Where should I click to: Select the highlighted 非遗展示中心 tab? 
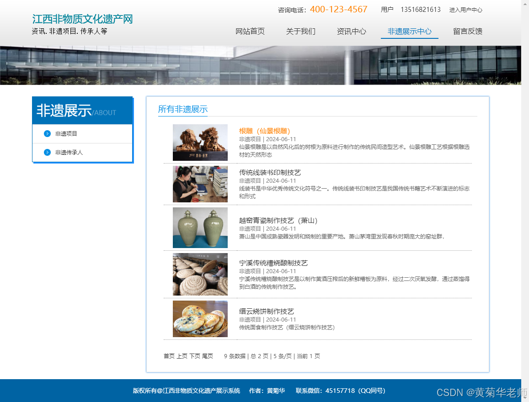click(x=409, y=32)
